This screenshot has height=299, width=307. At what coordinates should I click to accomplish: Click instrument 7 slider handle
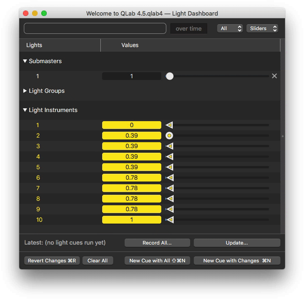coord(170,188)
